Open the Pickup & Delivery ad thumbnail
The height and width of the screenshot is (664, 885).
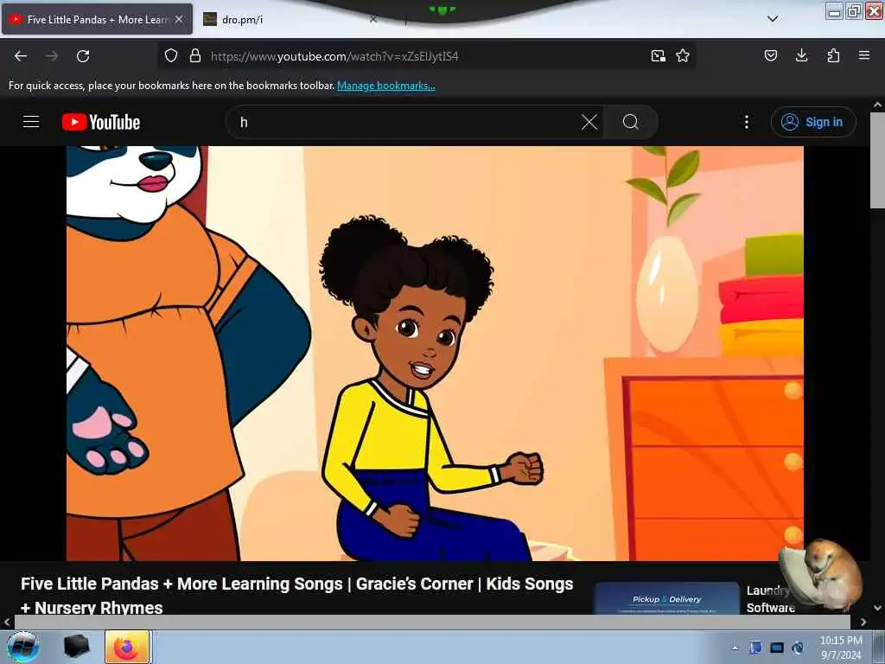pos(666,598)
